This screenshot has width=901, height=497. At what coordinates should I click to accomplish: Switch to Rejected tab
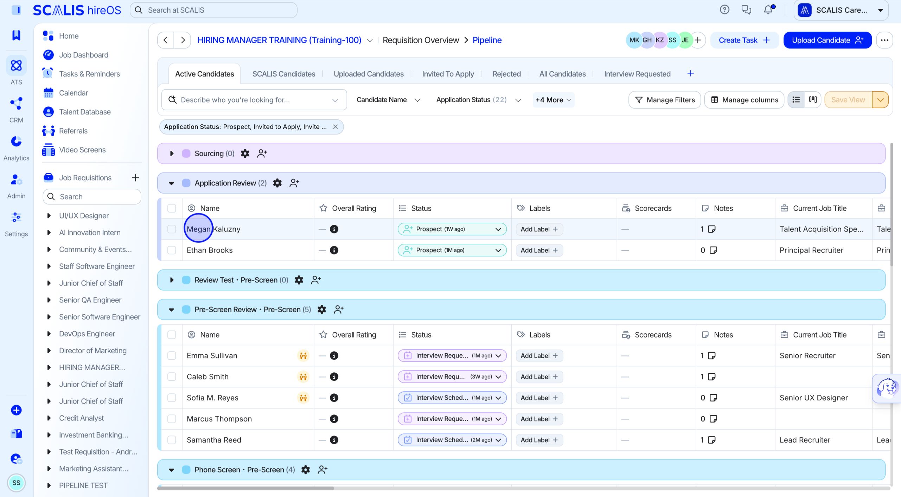[506, 74]
